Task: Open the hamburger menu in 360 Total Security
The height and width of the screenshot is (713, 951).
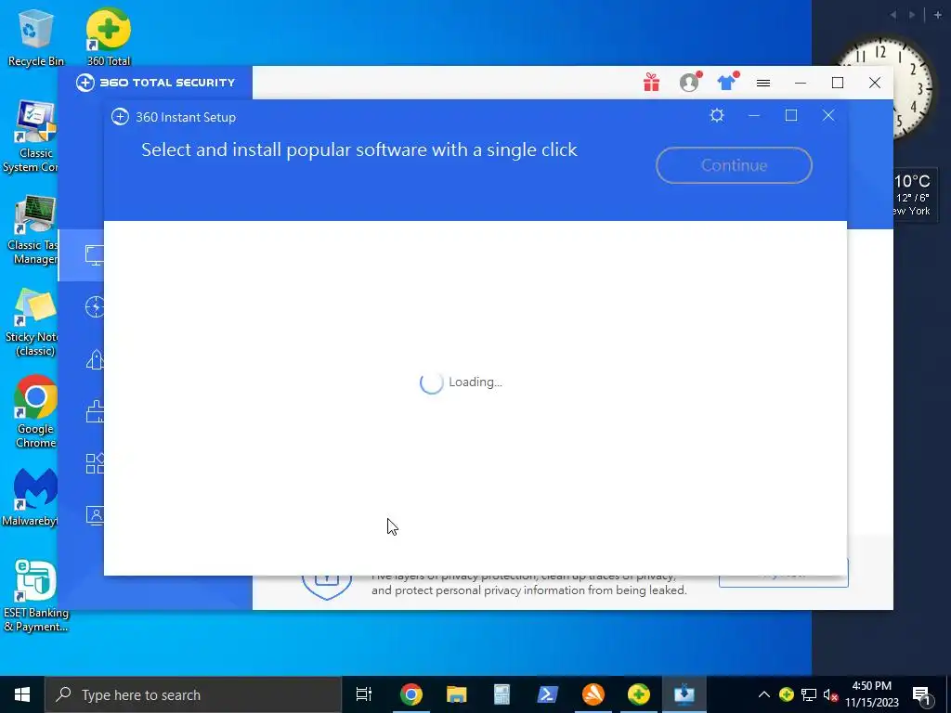Action: pyautogui.click(x=763, y=83)
